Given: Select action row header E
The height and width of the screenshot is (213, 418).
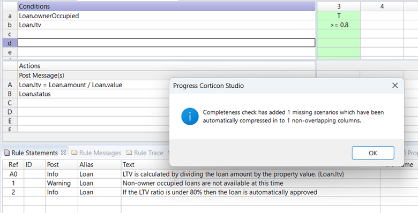Looking at the screenshot, I should tap(10, 121).
